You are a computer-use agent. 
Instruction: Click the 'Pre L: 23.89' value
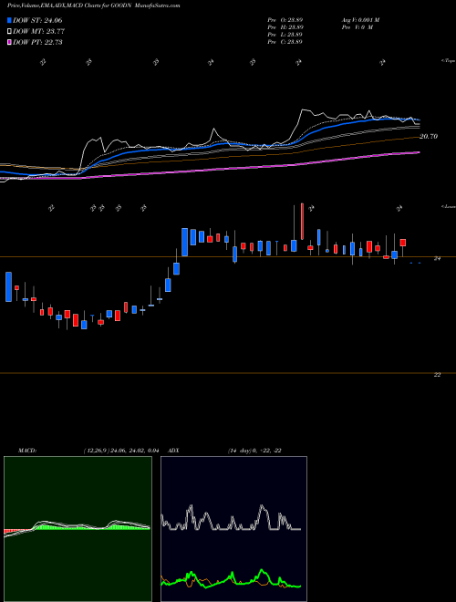[285, 35]
